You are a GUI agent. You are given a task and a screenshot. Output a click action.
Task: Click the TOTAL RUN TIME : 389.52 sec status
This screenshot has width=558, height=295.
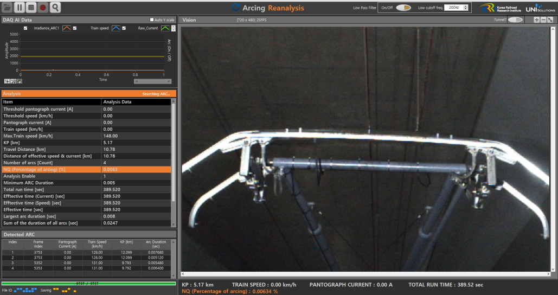tap(446, 285)
